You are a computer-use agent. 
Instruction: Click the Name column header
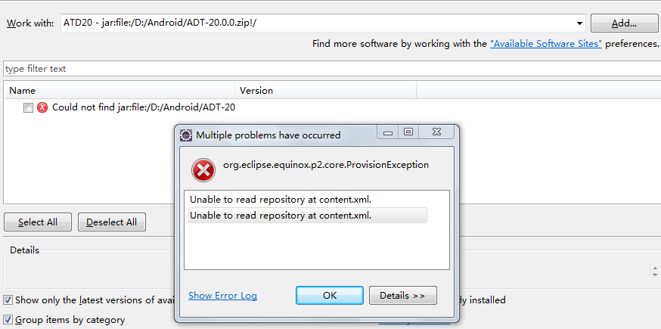[119, 91]
